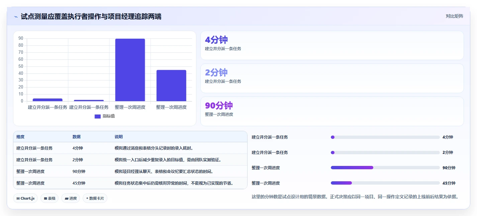Toggle the 指标值 legend swatch in the chart
The image size is (477, 216).
coord(98,116)
